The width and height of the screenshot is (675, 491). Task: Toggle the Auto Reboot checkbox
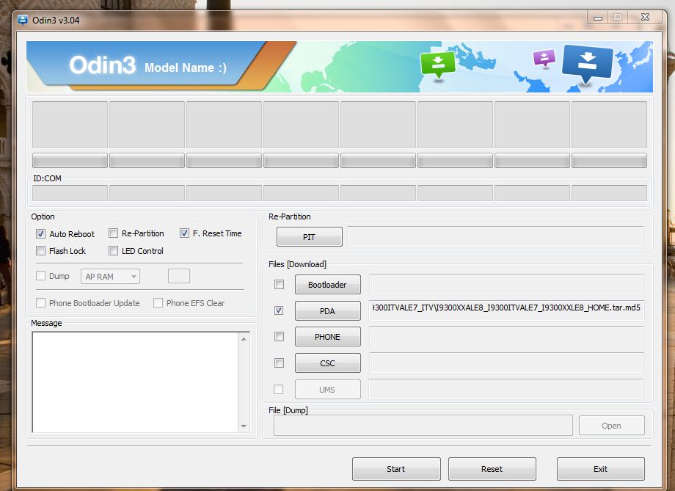point(41,234)
